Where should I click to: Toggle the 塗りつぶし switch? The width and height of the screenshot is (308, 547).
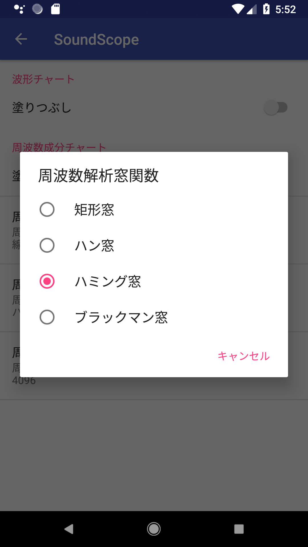pyautogui.click(x=275, y=107)
